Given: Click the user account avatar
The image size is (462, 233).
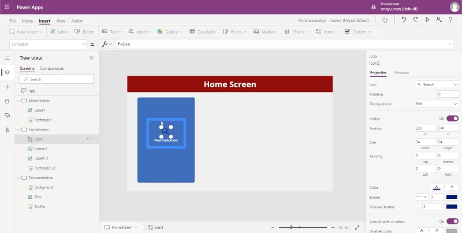Looking at the screenshot, I should [x=454, y=7].
